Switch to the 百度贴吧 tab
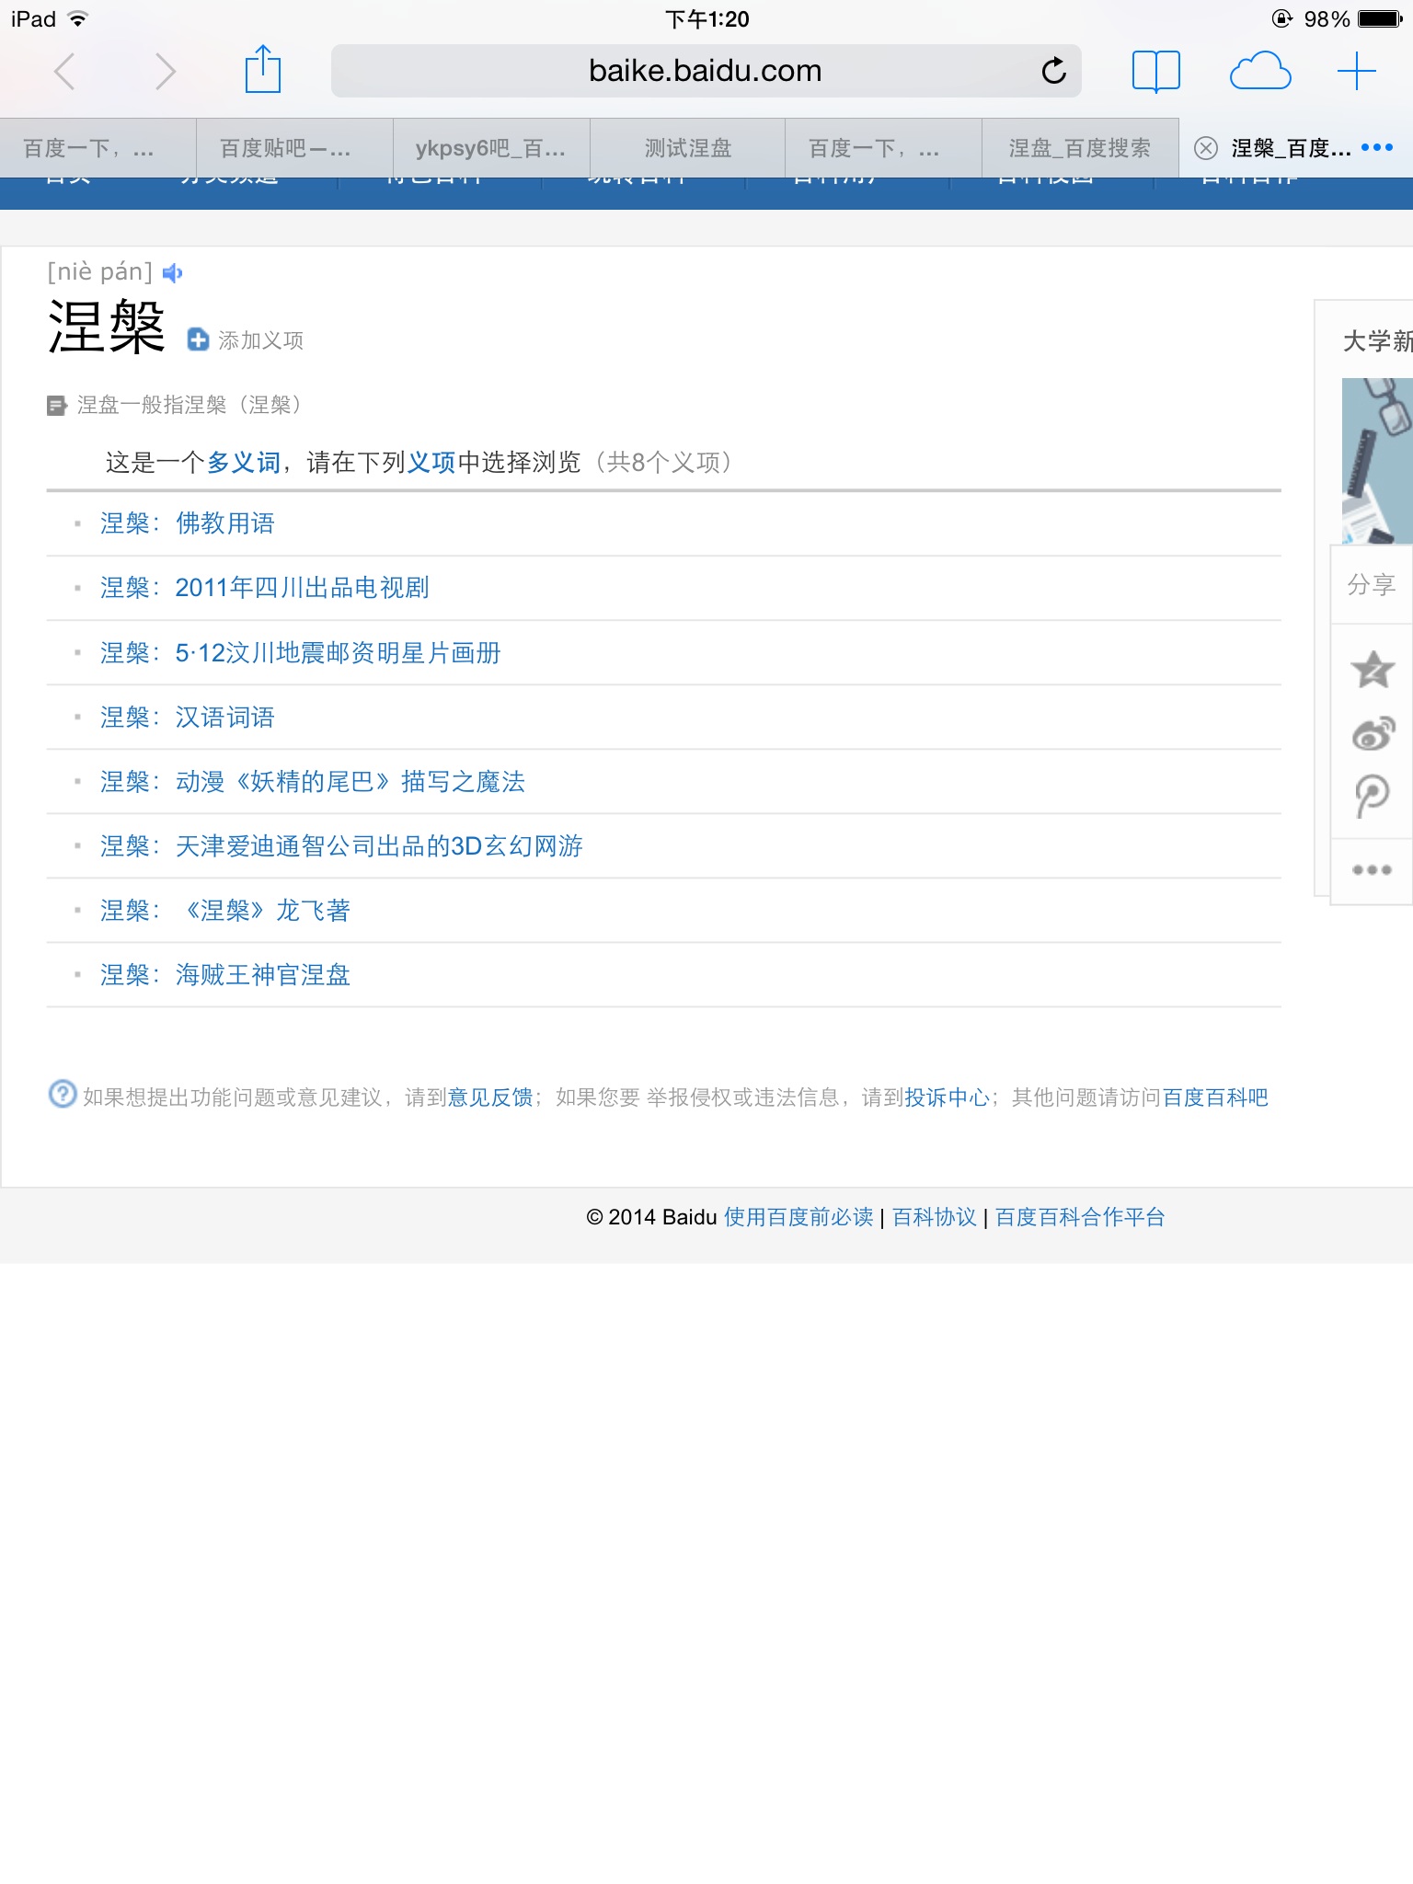This screenshot has width=1413, height=1884. pos(285,148)
